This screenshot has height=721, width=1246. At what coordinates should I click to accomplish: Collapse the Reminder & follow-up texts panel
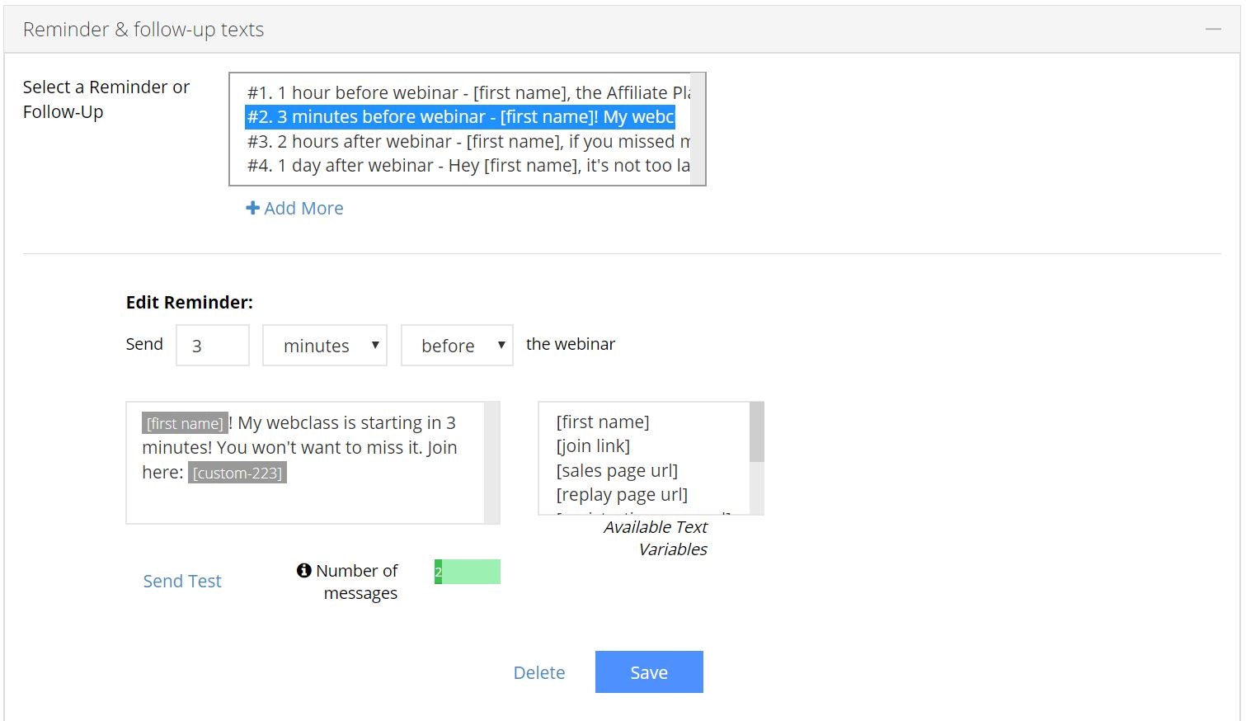click(1213, 28)
